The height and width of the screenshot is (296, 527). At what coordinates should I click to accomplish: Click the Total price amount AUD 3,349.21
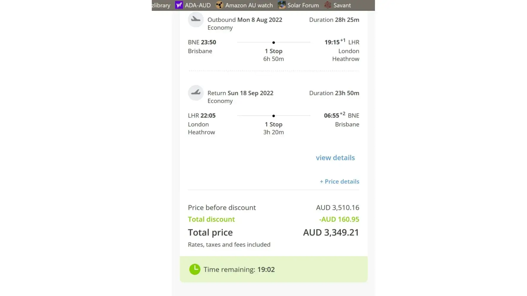[331, 233]
